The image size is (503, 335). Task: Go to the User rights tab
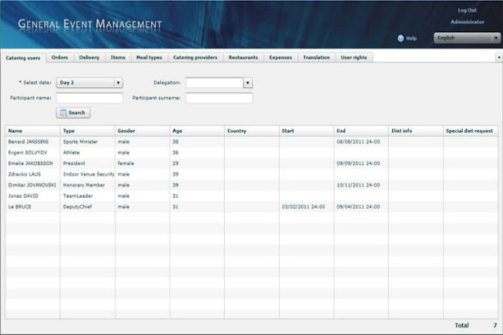(354, 57)
